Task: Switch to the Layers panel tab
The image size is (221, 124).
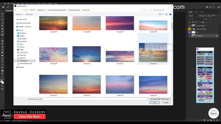Action: pyautogui.click(x=190, y=12)
